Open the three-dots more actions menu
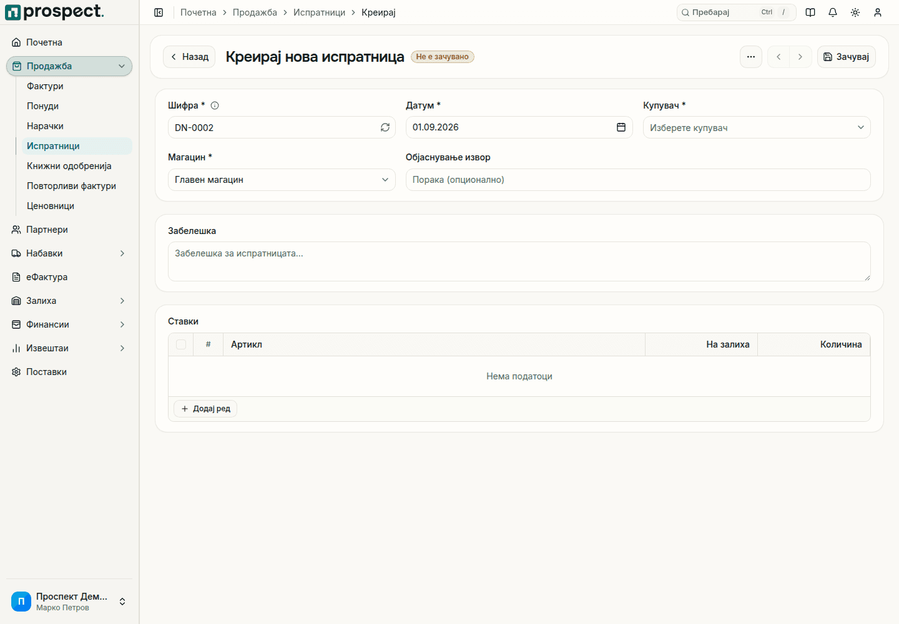This screenshot has height=624, width=899. click(x=751, y=57)
